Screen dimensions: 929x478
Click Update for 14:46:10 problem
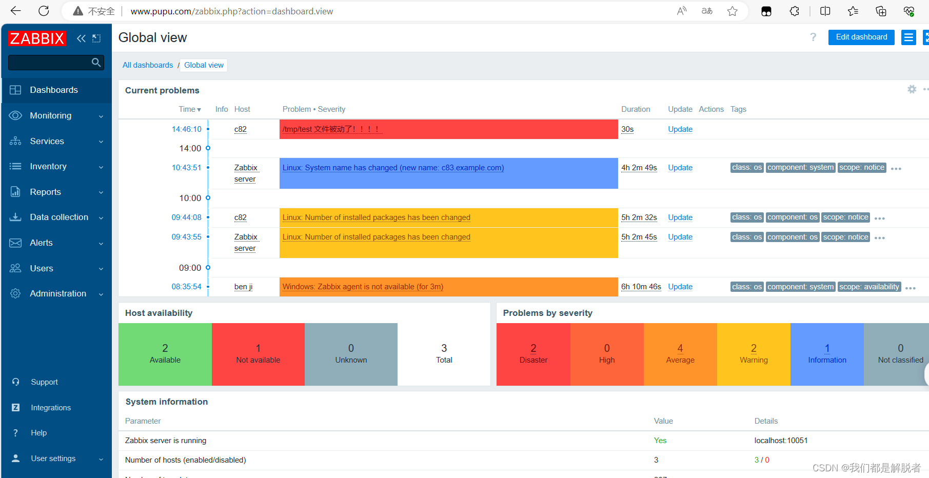click(x=680, y=129)
